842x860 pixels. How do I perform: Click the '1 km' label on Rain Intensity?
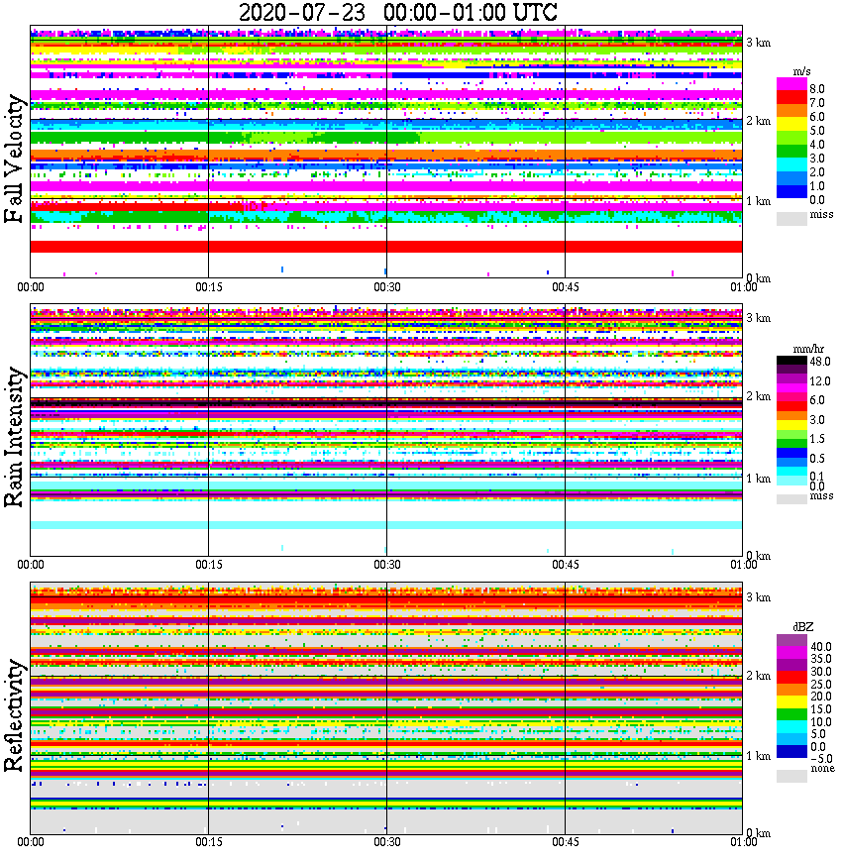coord(758,479)
